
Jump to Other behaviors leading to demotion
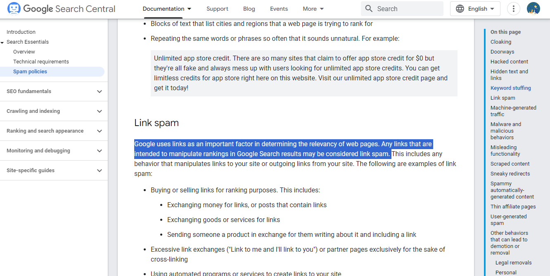coord(510,243)
